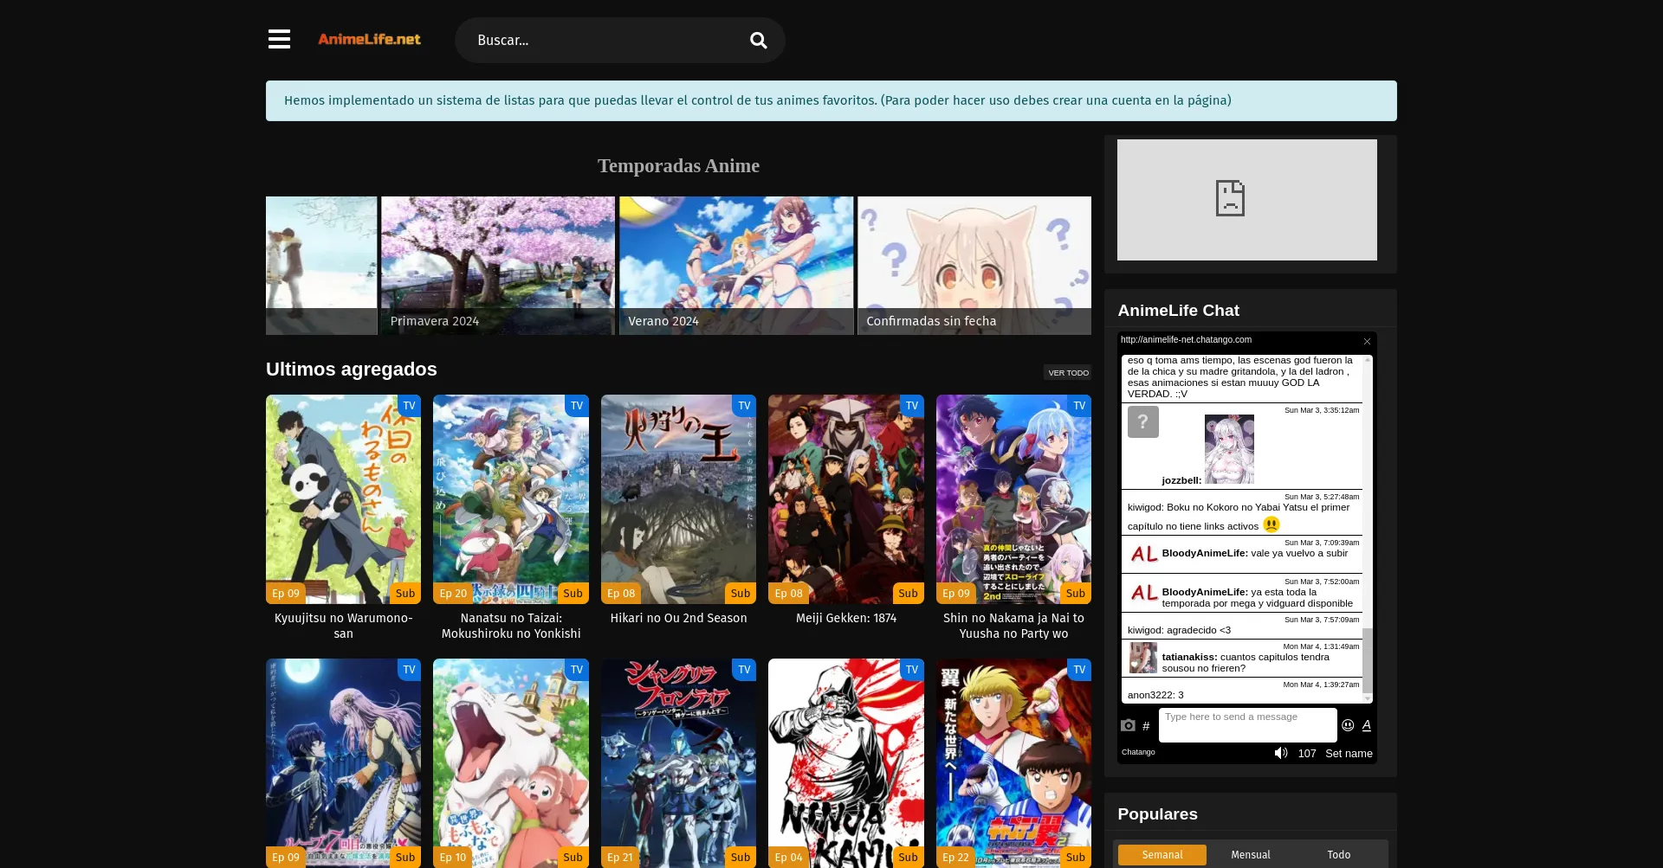Click Nanatsu no Taizai: Mokushiroku title
The image size is (1663, 868).
pos(511,626)
